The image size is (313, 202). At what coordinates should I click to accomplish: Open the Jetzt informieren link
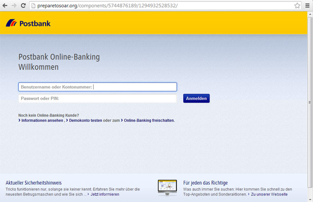[x=105, y=194]
